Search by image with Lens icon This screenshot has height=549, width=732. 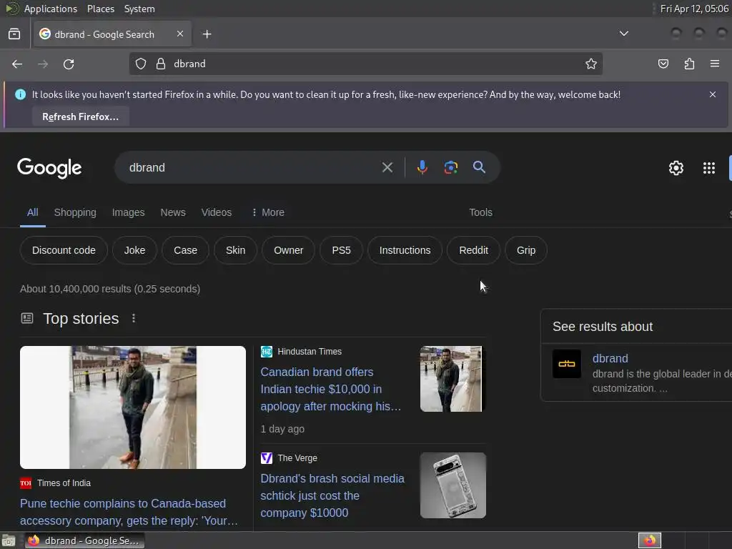(x=450, y=167)
